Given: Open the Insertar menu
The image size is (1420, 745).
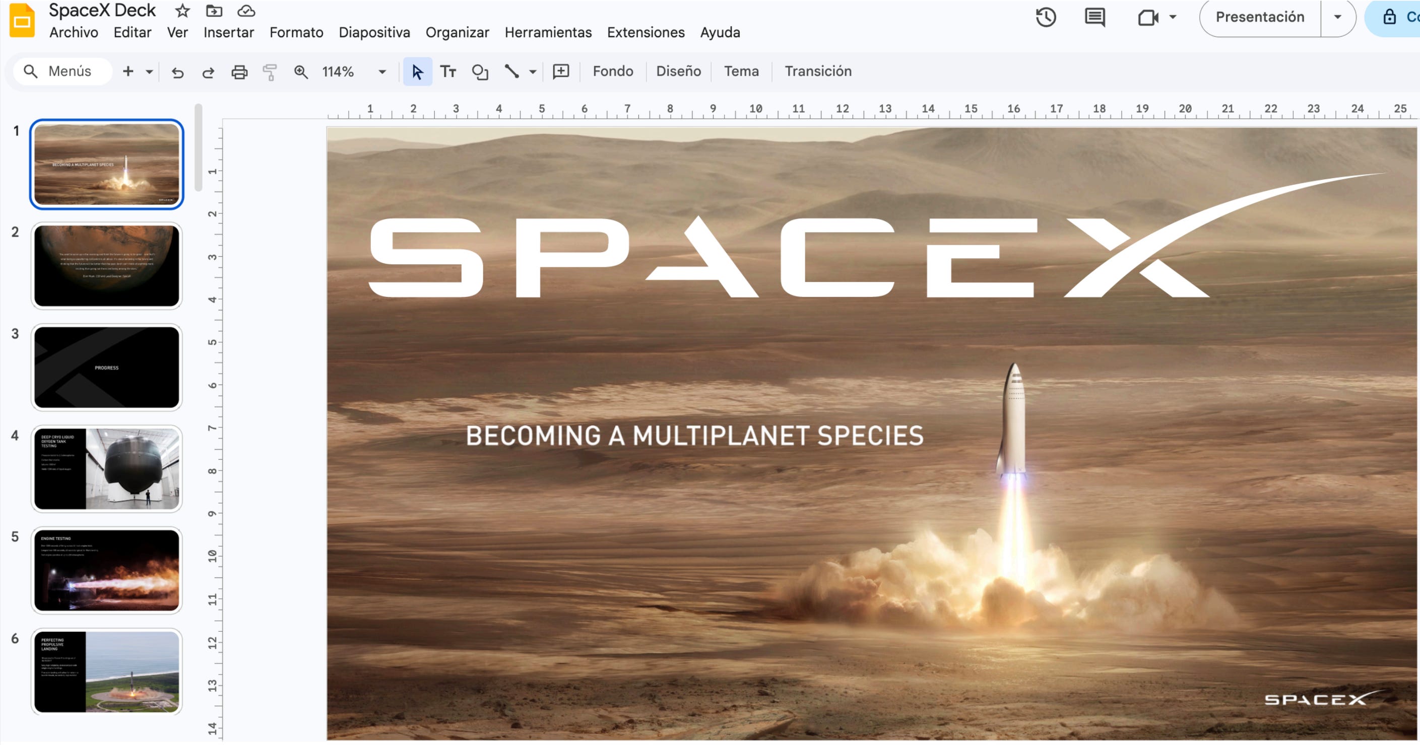Looking at the screenshot, I should pos(228,33).
